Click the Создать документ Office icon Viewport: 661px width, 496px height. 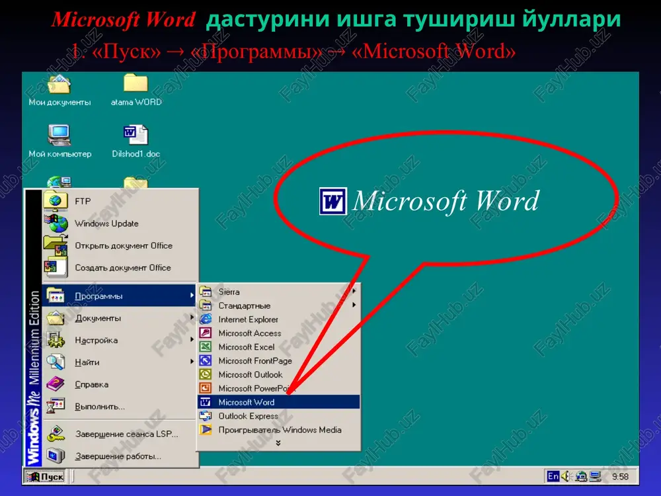pyautogui.click(x=56, y=267)
